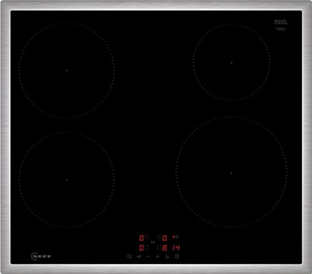Tap the power on/off touch key

(129, 257)
